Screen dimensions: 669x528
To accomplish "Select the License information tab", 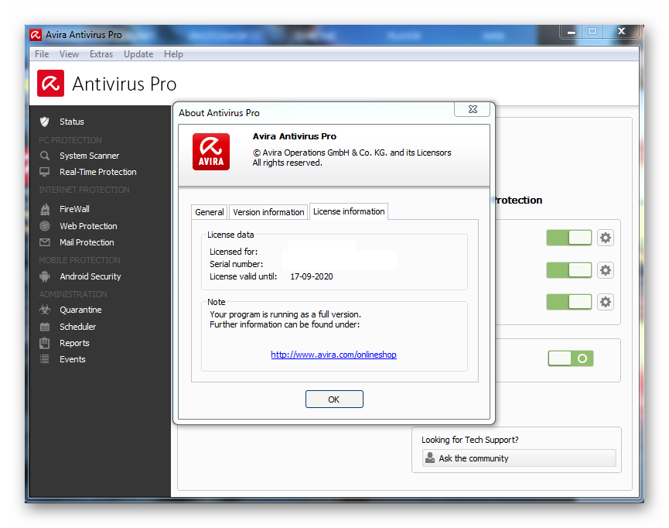I will point(349,211).
